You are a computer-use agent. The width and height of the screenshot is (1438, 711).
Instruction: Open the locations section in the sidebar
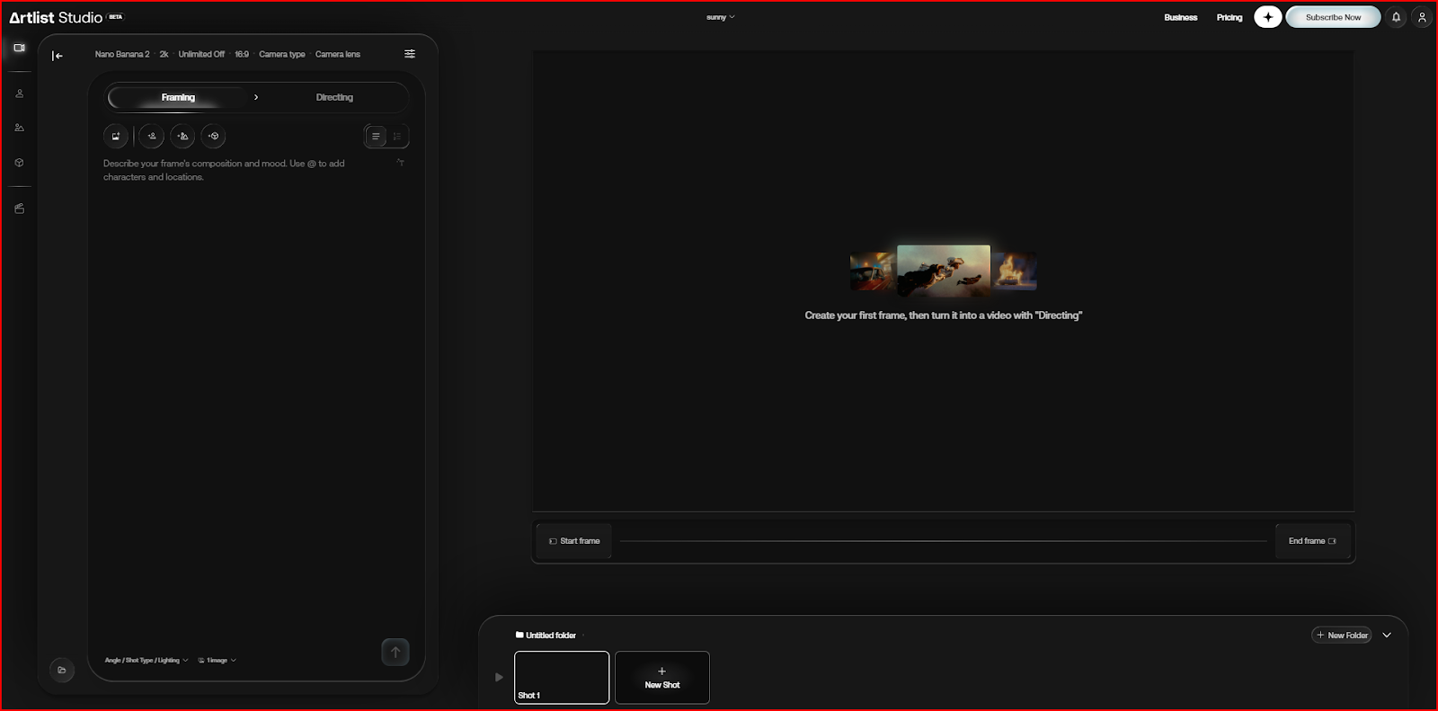[x=19, y=128]
